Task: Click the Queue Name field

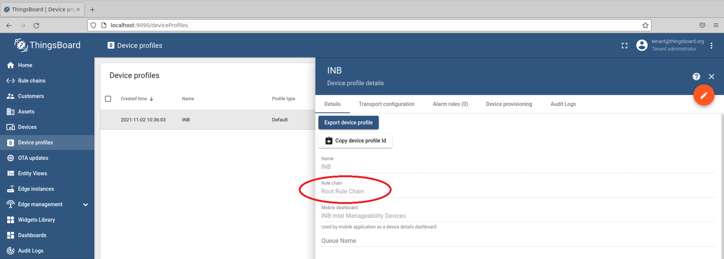Action: pyautogui.click(x=518, y=241)
